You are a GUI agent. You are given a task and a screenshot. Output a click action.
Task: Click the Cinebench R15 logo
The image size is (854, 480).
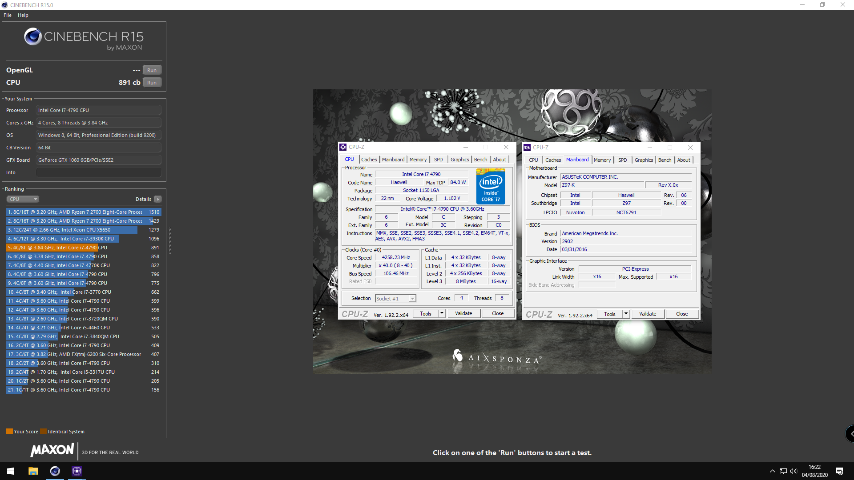click(x=84, y=39)
